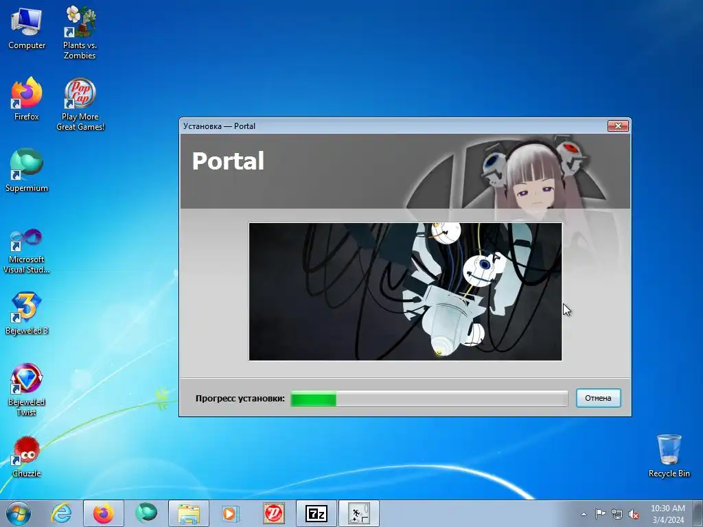703x527 pixels.
Task: Launch Chuzzle desktop shortcut
Action: click(27, 456)
